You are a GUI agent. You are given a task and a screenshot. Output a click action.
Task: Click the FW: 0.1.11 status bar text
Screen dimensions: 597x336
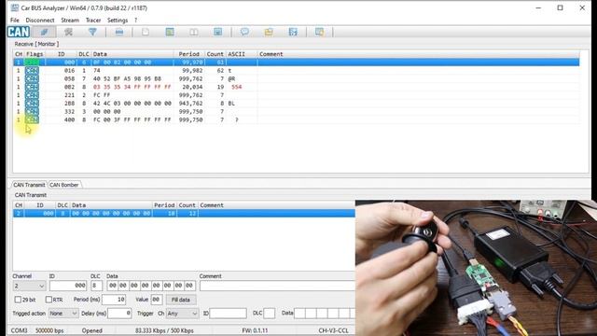tap(255, 330)
